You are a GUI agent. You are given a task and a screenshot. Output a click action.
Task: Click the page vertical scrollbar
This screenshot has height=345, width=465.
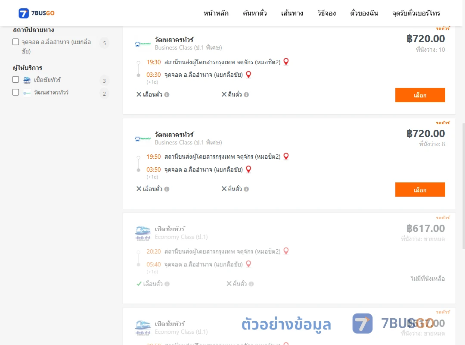click(x=464, y=186)
